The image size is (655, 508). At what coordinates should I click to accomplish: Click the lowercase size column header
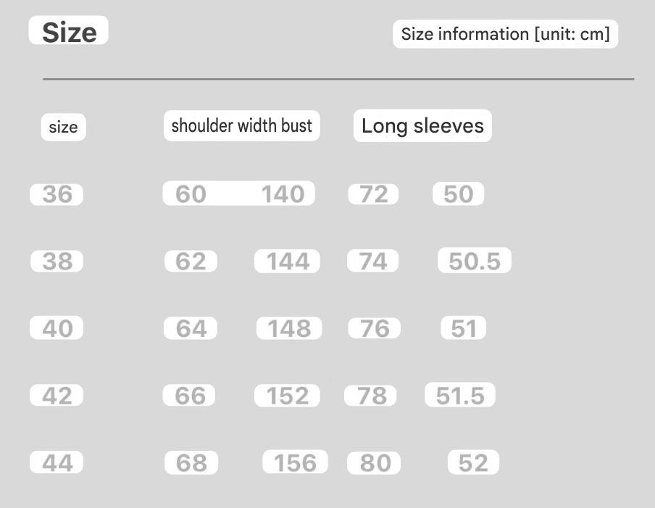(x=63, y=128)
